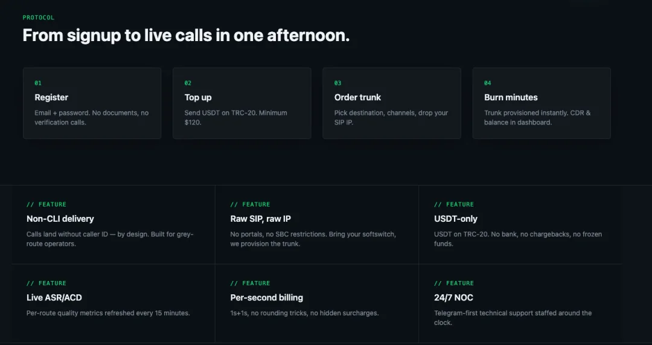Click the 'Trunk provisioned instantly' description text
652x345 pixels.
click(x=537, y=118)
